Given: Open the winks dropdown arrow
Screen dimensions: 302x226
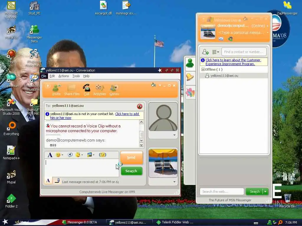Looking at the screenshot, I should coord(82,155).
